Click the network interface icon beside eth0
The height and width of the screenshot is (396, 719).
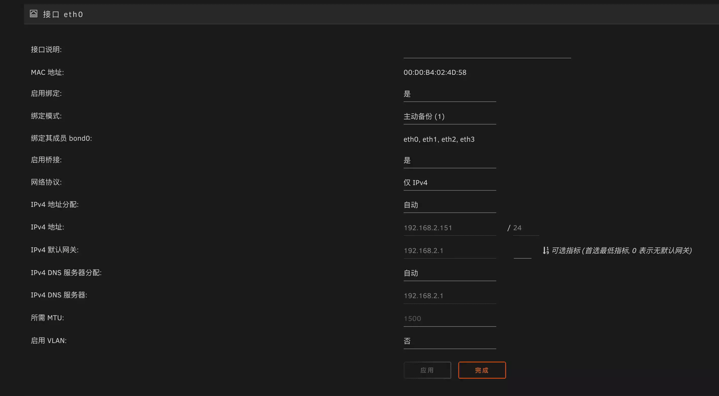coord(33,14)
